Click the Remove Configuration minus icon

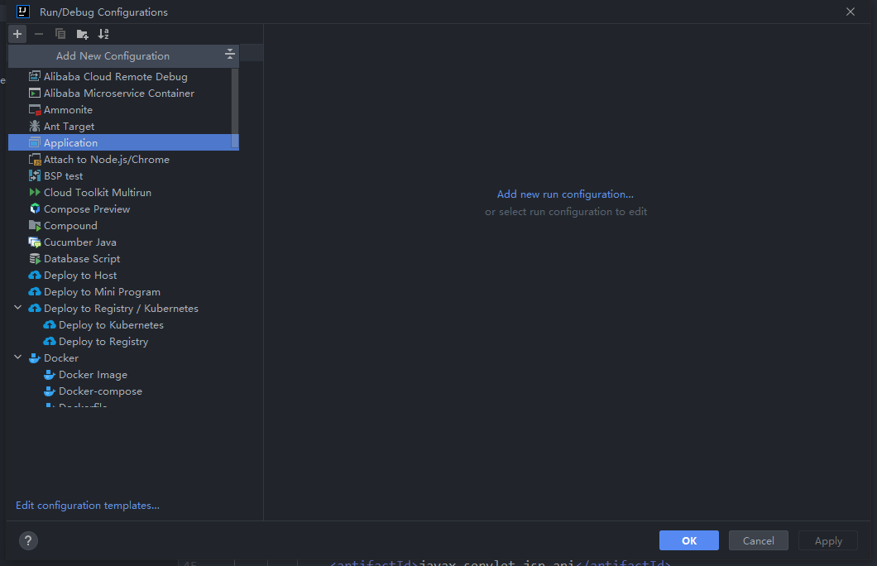click(x=39, y=34)
